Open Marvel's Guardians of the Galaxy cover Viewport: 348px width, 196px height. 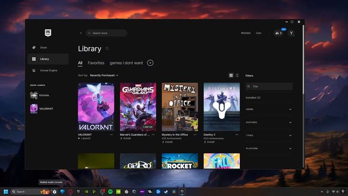click(x=138, y=107)
